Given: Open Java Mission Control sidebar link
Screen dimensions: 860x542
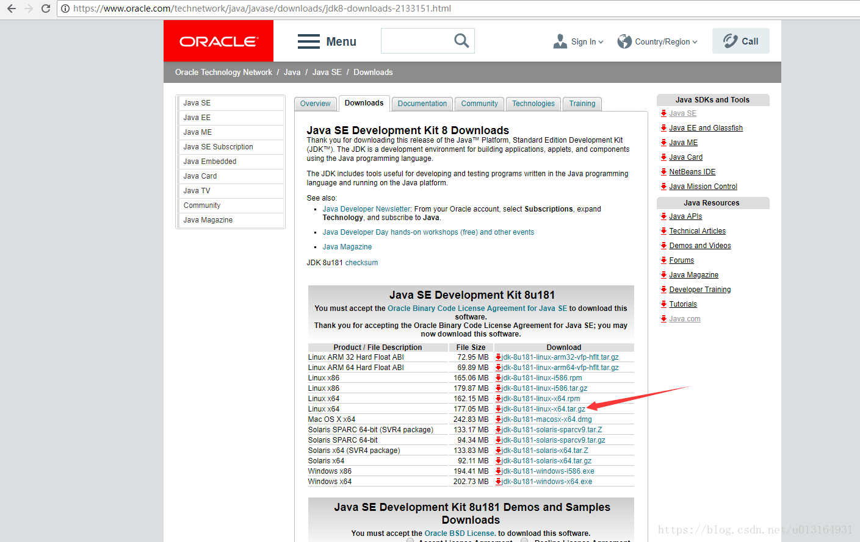Looking at the screenshot, I should coord(703,187).
